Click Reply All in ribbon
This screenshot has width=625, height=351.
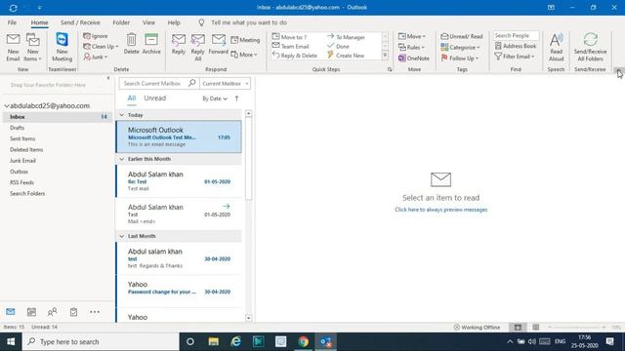tap(197, 48)
